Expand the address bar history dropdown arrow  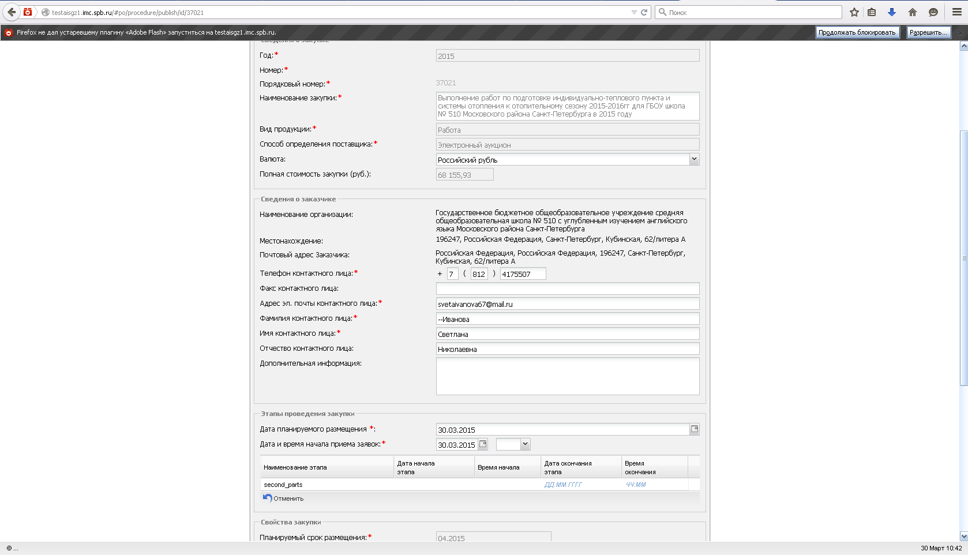click(x=634, y=12)
